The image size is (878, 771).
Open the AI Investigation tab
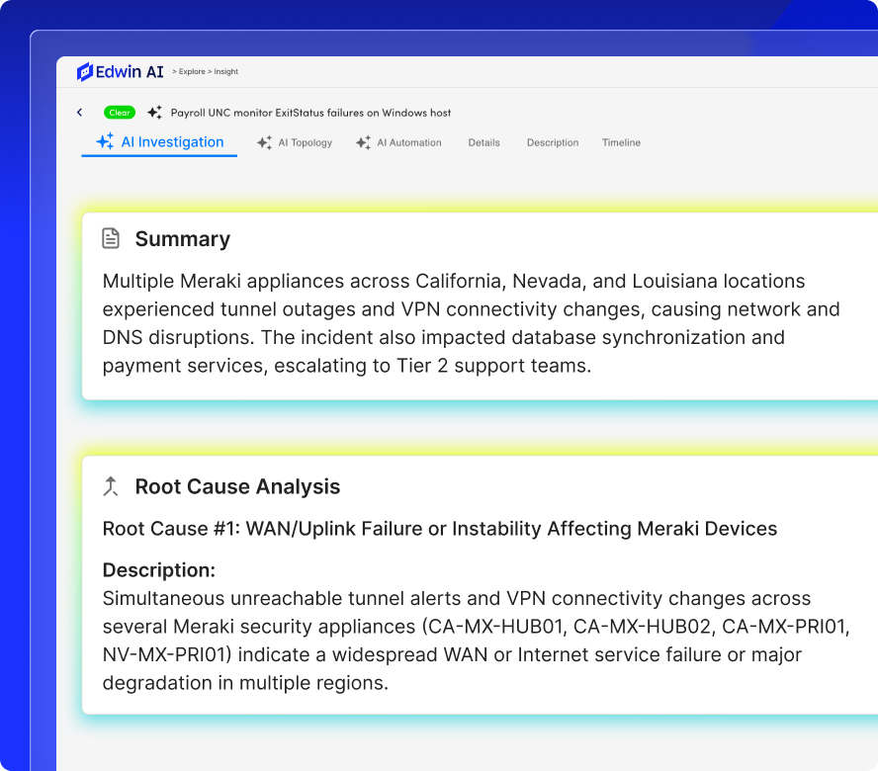click(x=159, y=142)
